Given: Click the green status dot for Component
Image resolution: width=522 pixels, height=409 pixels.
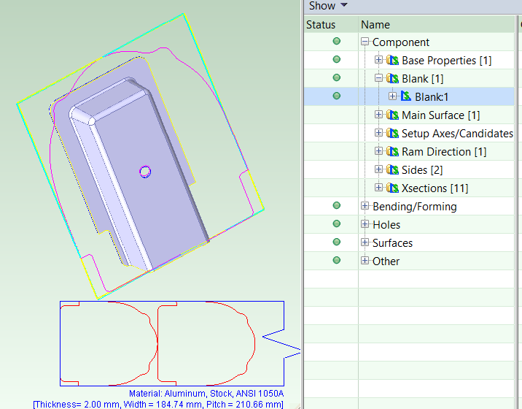Looking at the screenshot, I should click(336, 42).
